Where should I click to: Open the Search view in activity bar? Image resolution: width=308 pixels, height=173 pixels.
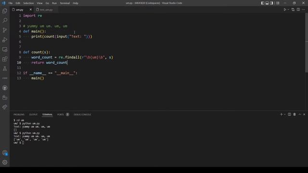click(x=5, y=20)
